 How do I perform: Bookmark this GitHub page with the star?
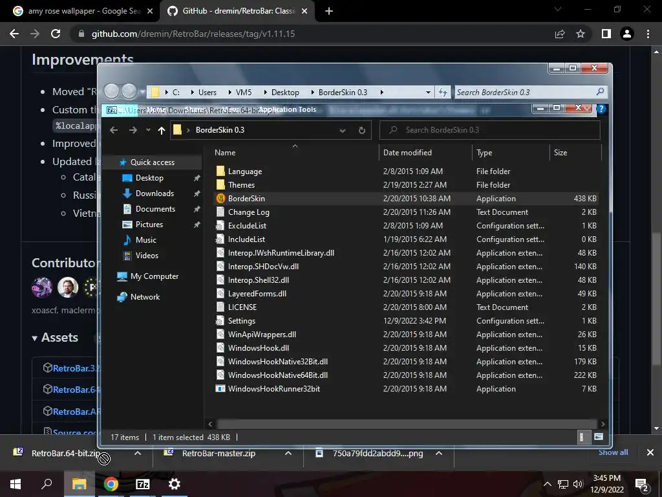[581, 34]
